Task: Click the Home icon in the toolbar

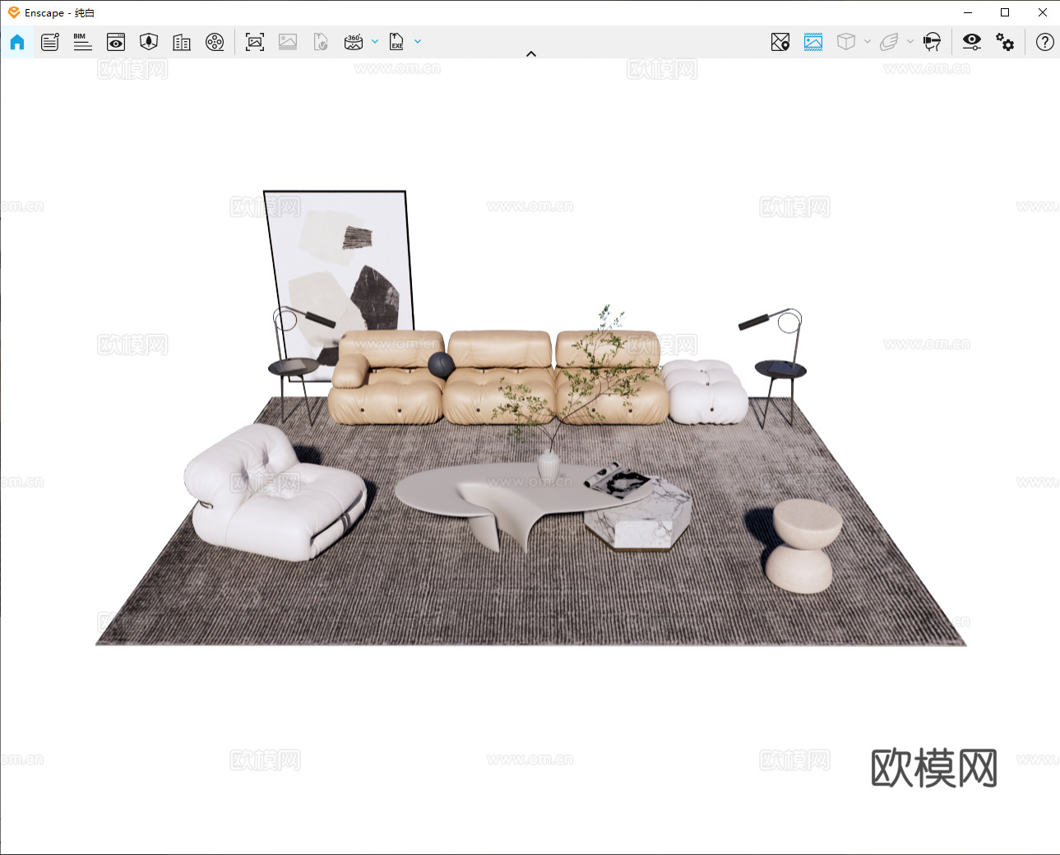Action: pyautogui.click(x=17, y=42)
